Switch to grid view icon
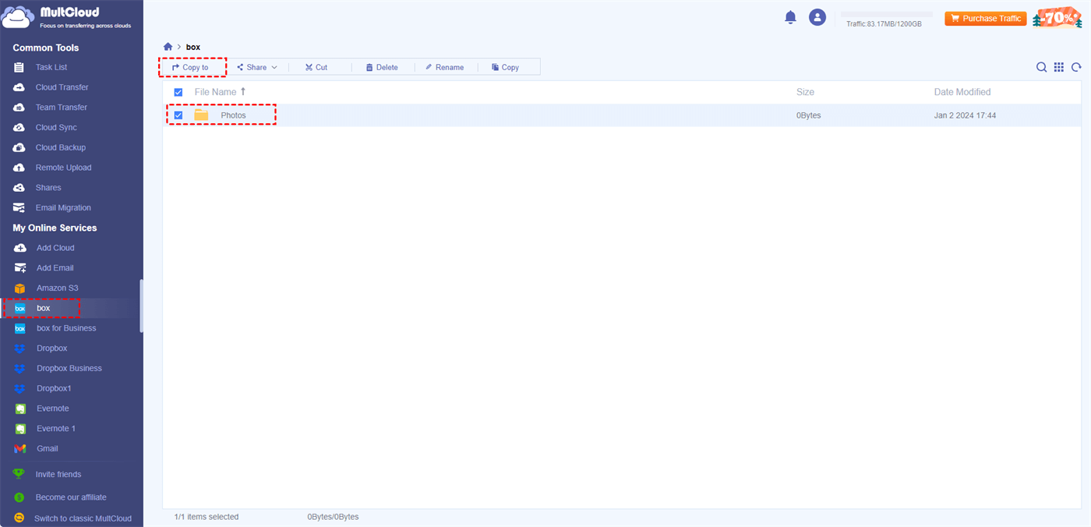This screenshot has height=527, width=1091. [x=1059, y=67]
